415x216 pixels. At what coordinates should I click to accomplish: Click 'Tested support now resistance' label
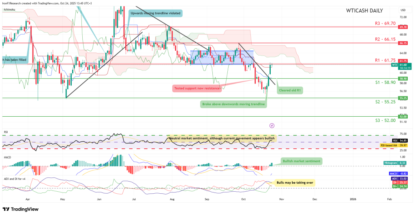(x=196, y=88)
